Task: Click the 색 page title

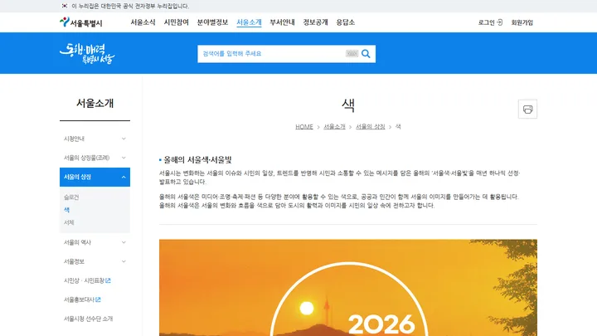Action: pyautogui.click(x=348, y=105)
